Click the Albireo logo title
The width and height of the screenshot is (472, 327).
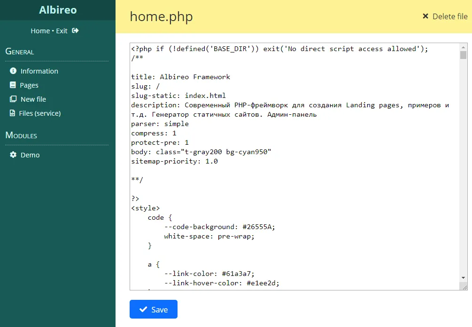tap(58, 10)
